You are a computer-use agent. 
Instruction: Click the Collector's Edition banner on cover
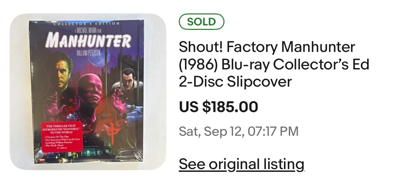86,23
